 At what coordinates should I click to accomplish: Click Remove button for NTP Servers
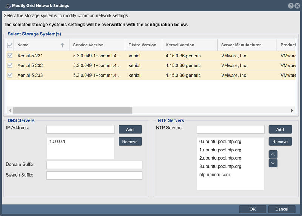click(280, 142)
